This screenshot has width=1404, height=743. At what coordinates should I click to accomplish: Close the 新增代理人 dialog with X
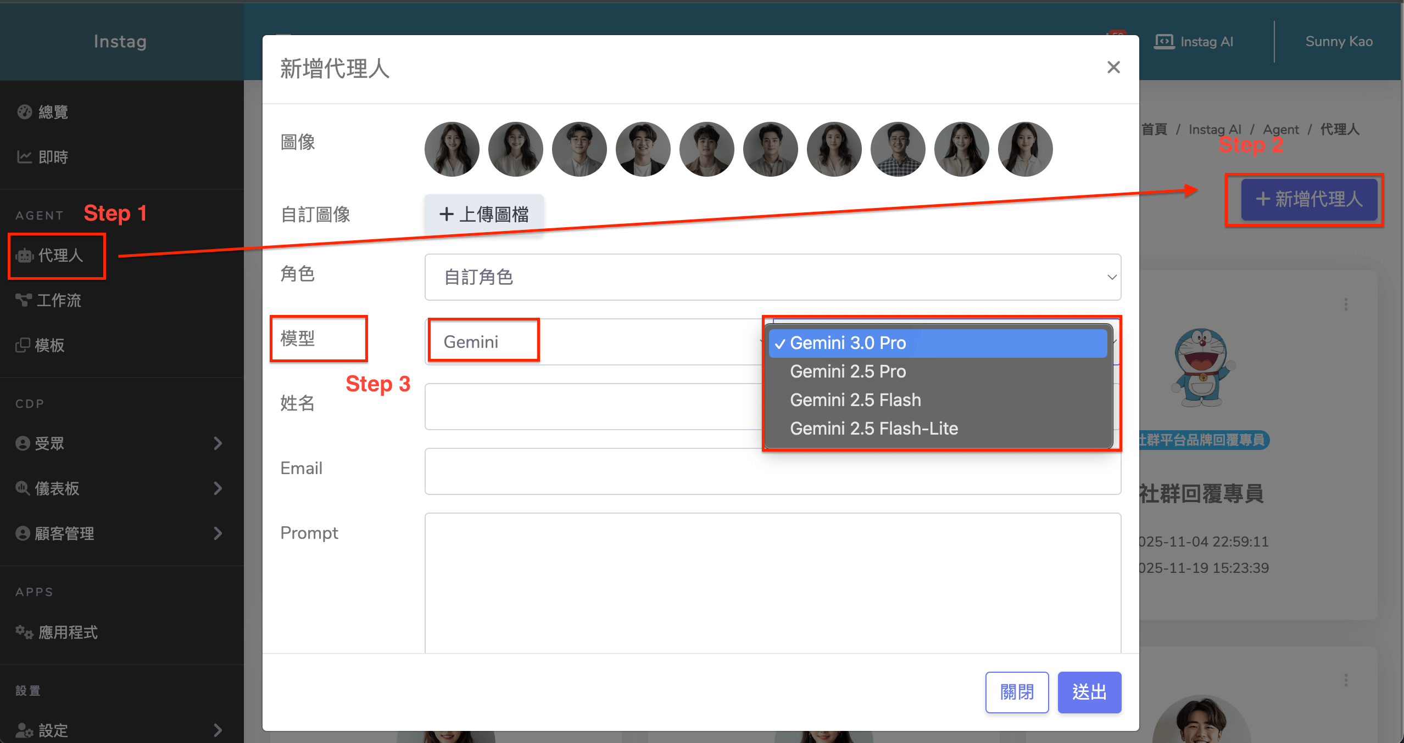coord(1113,67)
